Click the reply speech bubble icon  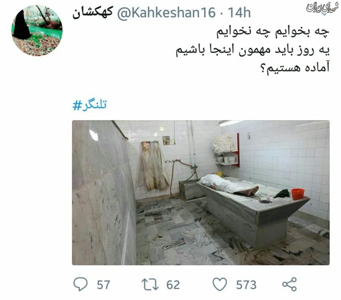coord(81,284)
